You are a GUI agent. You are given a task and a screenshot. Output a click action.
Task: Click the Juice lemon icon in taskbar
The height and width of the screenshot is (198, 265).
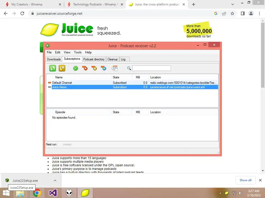click(x=85, y=193)
